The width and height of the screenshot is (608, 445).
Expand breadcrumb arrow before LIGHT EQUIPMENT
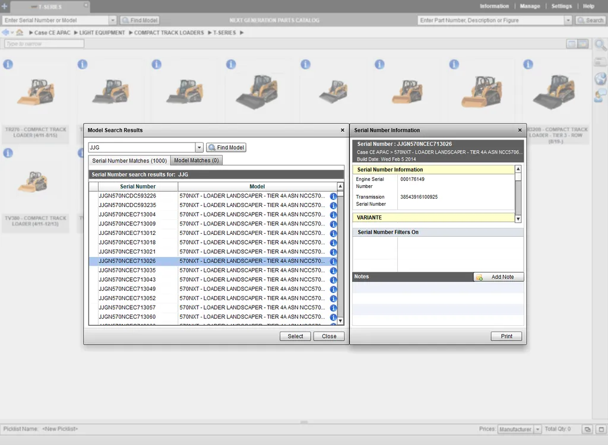click(76, 33)
